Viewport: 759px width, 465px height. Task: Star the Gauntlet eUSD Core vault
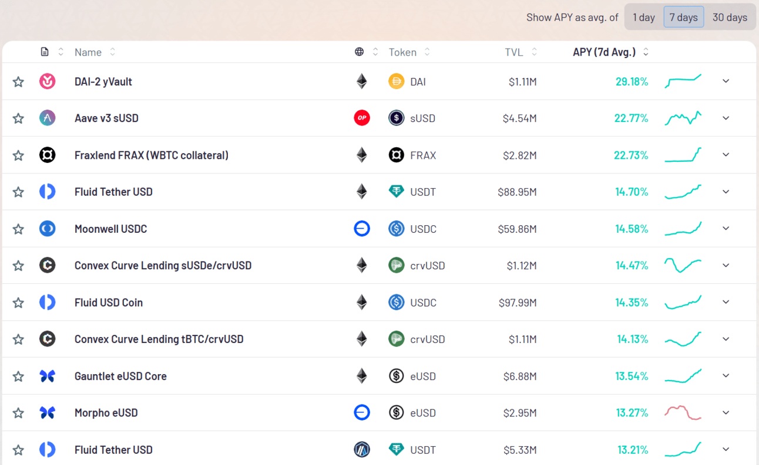coord(18,376)
